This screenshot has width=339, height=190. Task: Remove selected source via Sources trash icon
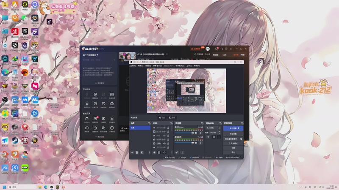coord(159,152)
